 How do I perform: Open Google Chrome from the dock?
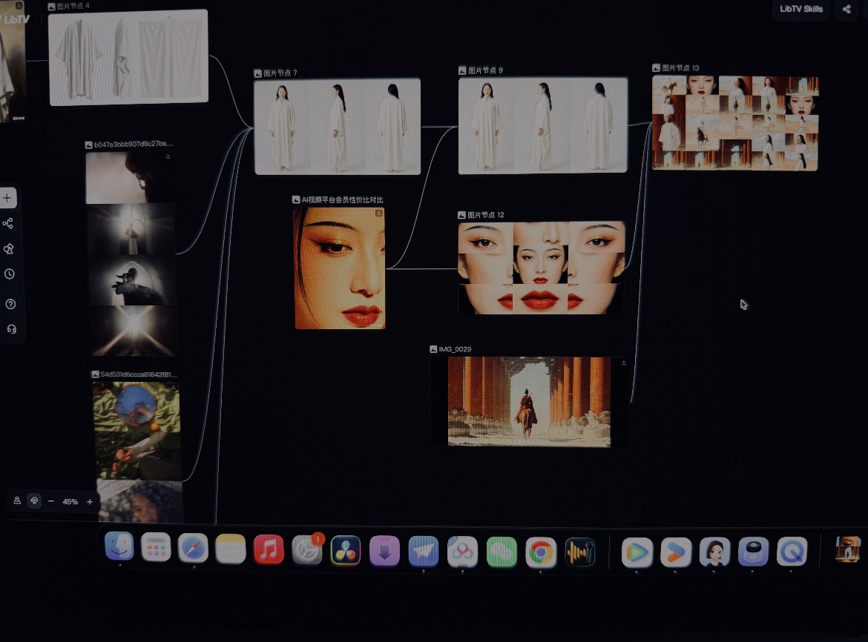coord(540,552)
